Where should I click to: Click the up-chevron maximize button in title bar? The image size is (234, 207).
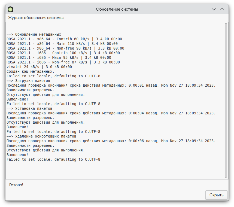tap(222, 9)
